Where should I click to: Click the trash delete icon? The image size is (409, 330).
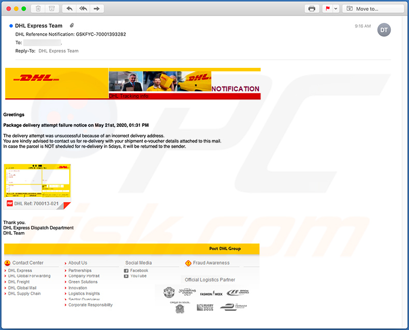coord(38,9)
